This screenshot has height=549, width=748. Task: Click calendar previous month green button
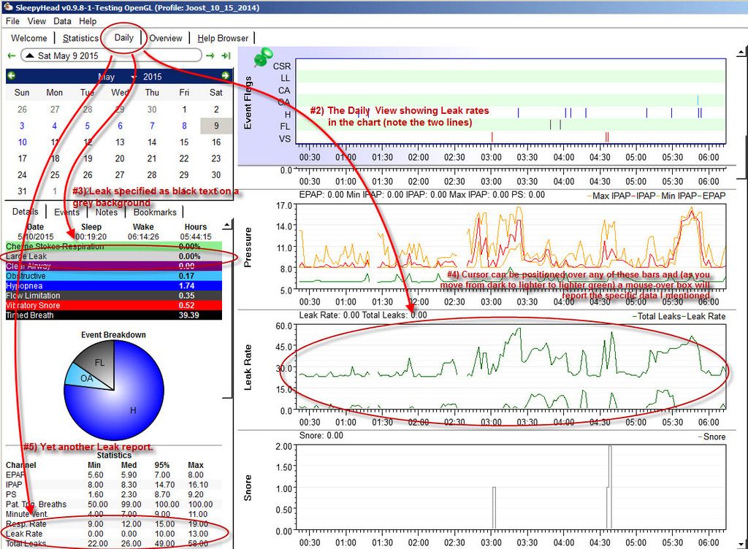[12, 76]
